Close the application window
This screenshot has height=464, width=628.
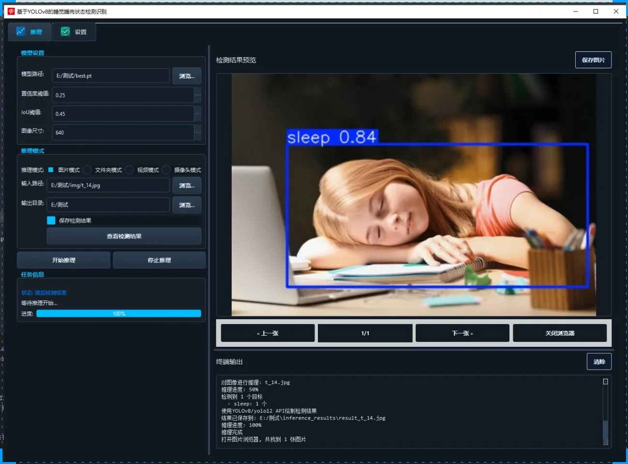[x=616, y=11]
